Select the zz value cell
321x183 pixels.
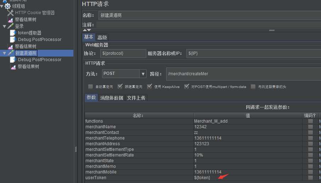248,132
